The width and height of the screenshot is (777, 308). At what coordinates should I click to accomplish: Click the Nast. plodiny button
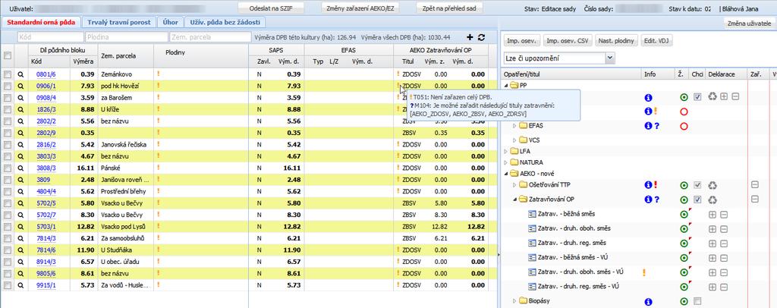[x=616, y=42]
